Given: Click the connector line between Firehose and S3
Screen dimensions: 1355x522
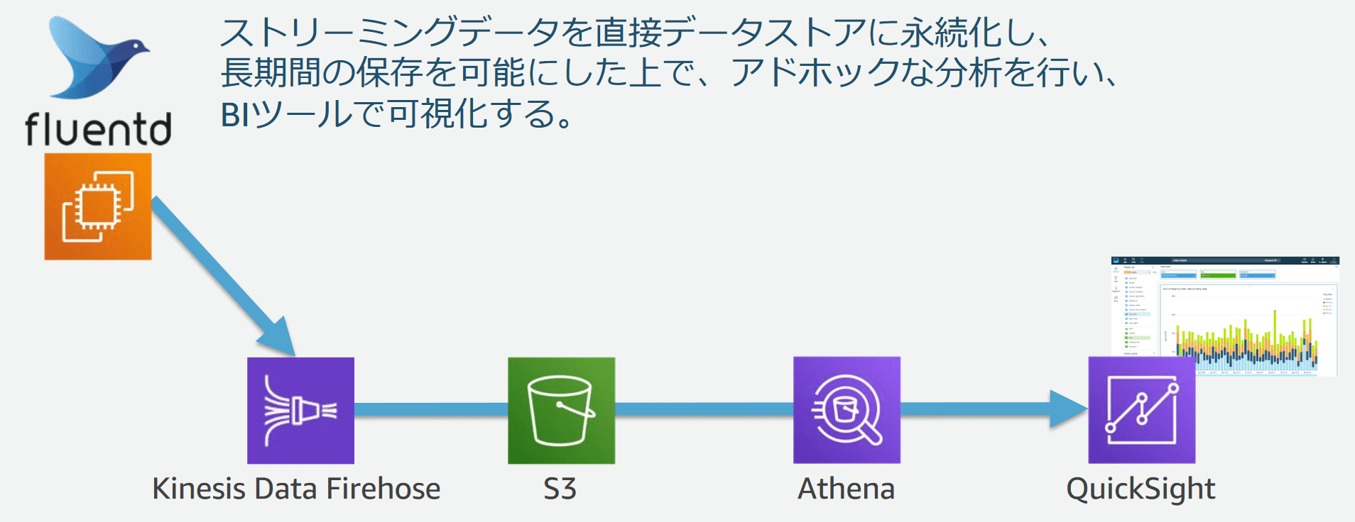Looking at the screenshot, I should [431, 409].
